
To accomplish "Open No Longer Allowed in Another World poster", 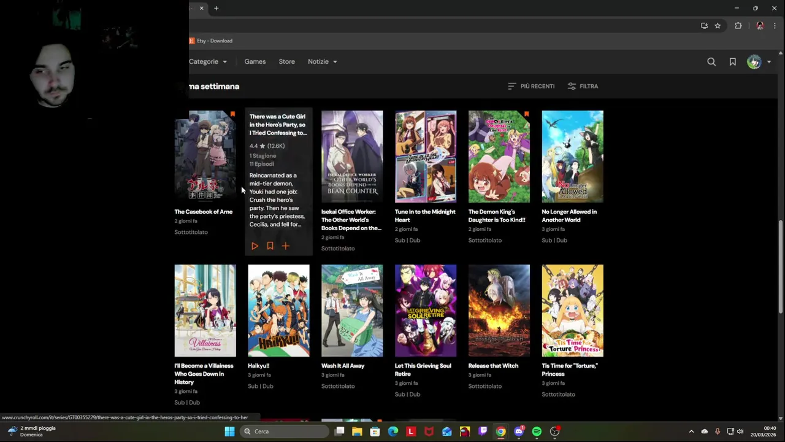I will (x=573, y=157).
